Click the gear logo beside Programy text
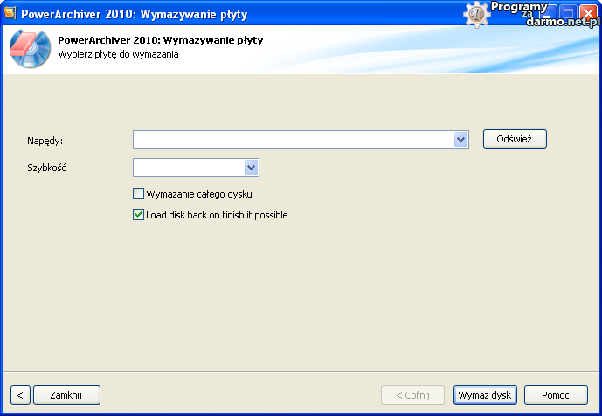602x416 pixels. tap(476, 13)
